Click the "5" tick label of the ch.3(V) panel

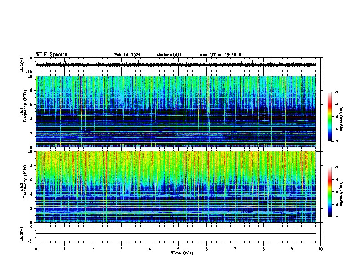(31, 227)
